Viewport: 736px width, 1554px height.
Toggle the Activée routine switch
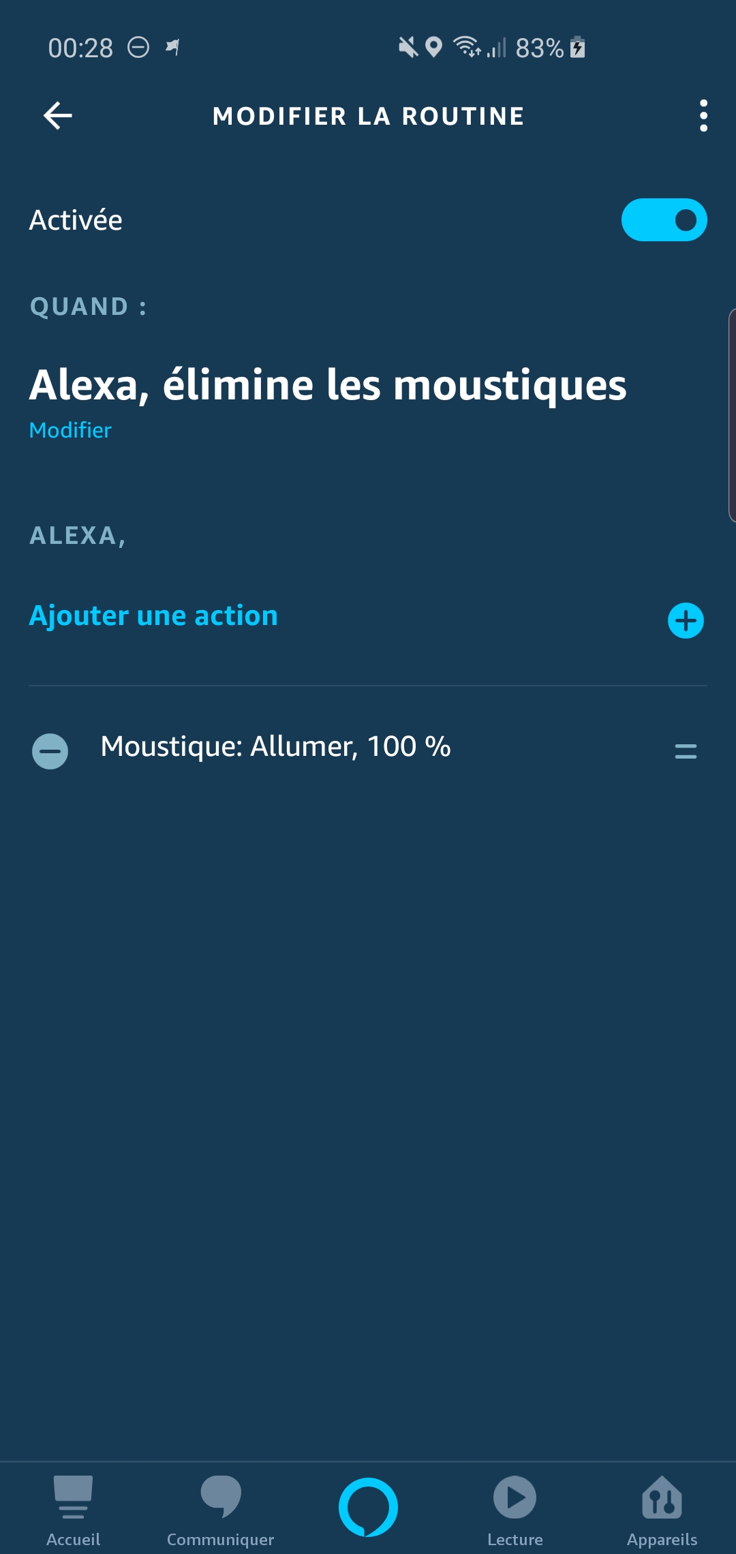click(664, 220)
